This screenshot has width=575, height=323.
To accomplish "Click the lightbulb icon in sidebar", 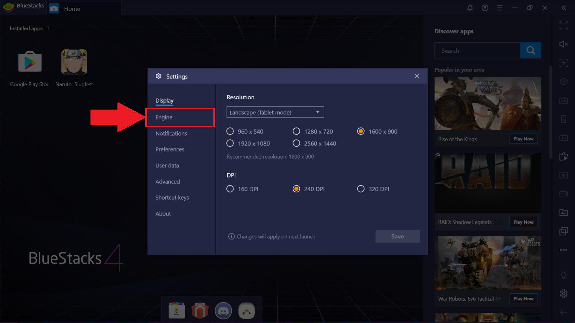I will pos(564,275).
